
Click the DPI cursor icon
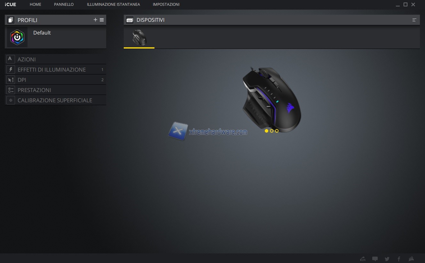click(11, 80)
